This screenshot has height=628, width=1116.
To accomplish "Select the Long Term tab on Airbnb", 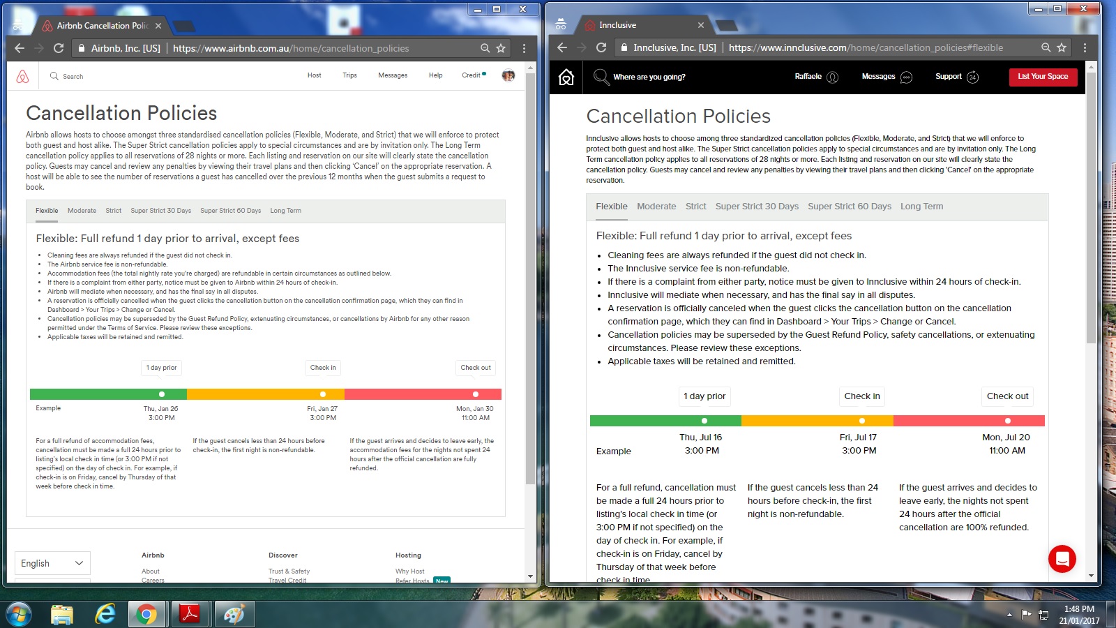I will click(285, 211).
